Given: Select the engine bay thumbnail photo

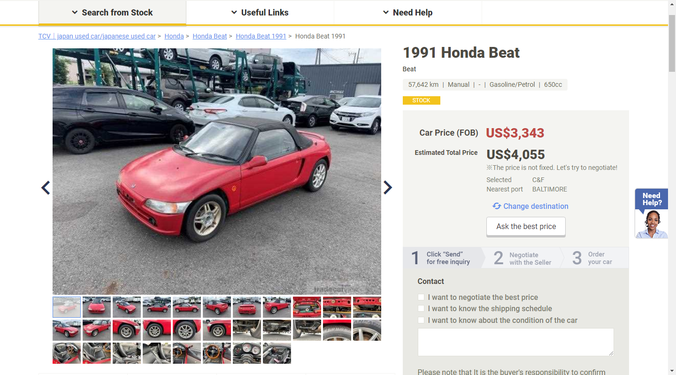Looking at the screenshot, I should [x=307, y=307].
